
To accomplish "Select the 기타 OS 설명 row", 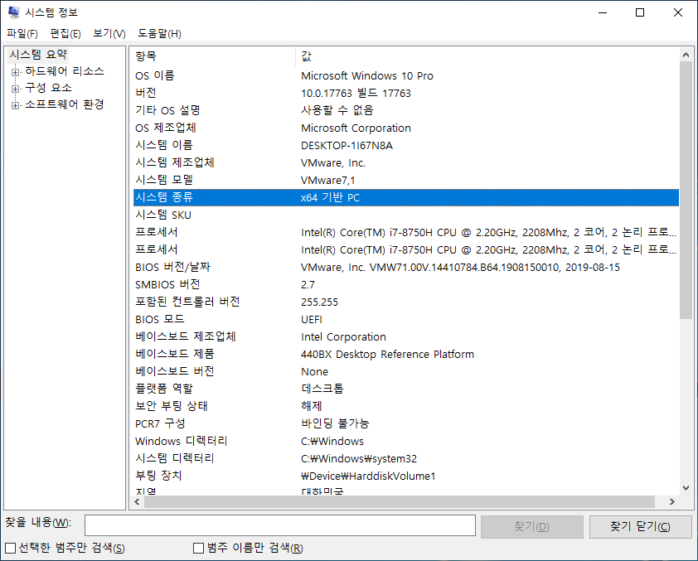I will point(406,110).
